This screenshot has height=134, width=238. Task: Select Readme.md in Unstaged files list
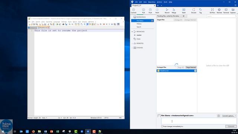pyautogui.click(x=177, y=71)
